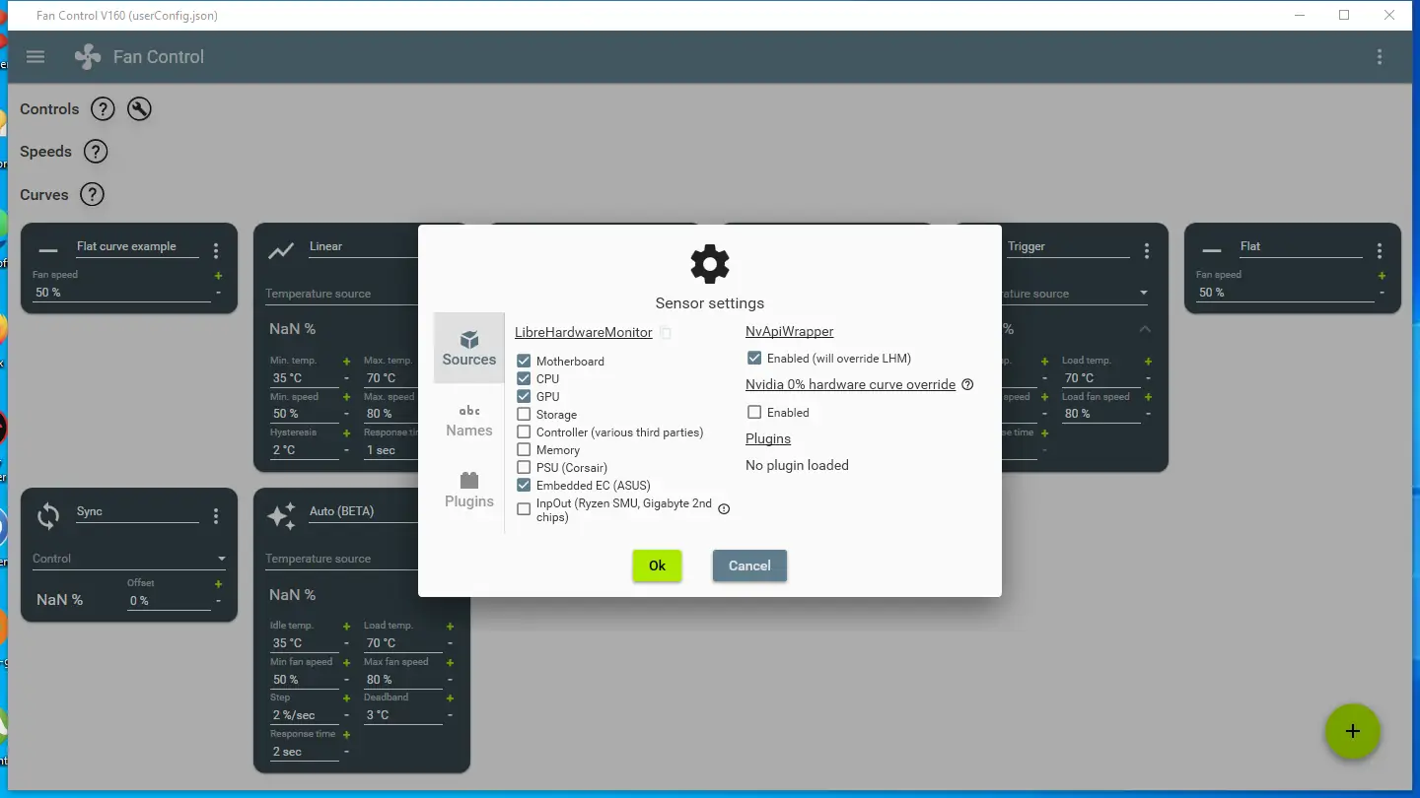Click the copy icon next to LibreHardwareMonitor
Viewport: 1420px width, 798px height.
[x=666, y=333]
